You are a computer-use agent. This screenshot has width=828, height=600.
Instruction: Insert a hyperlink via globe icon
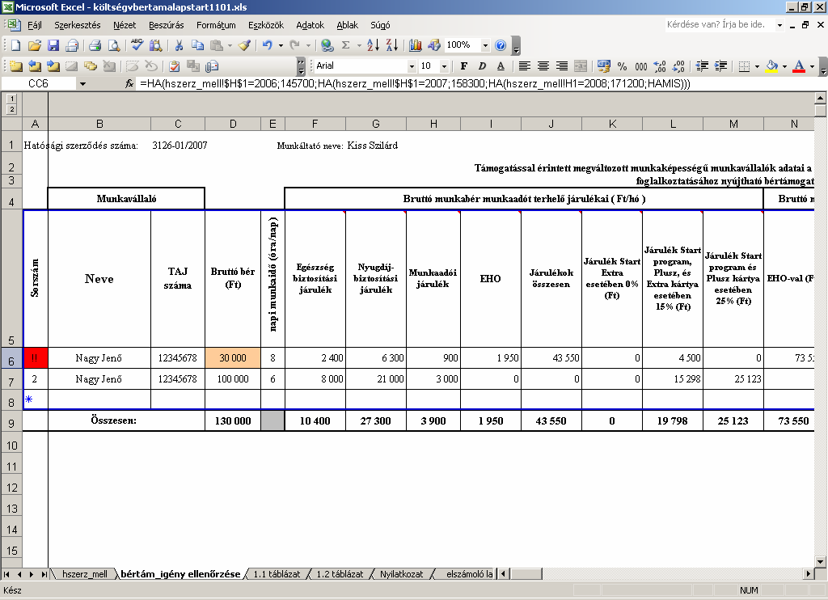(327, 45)
